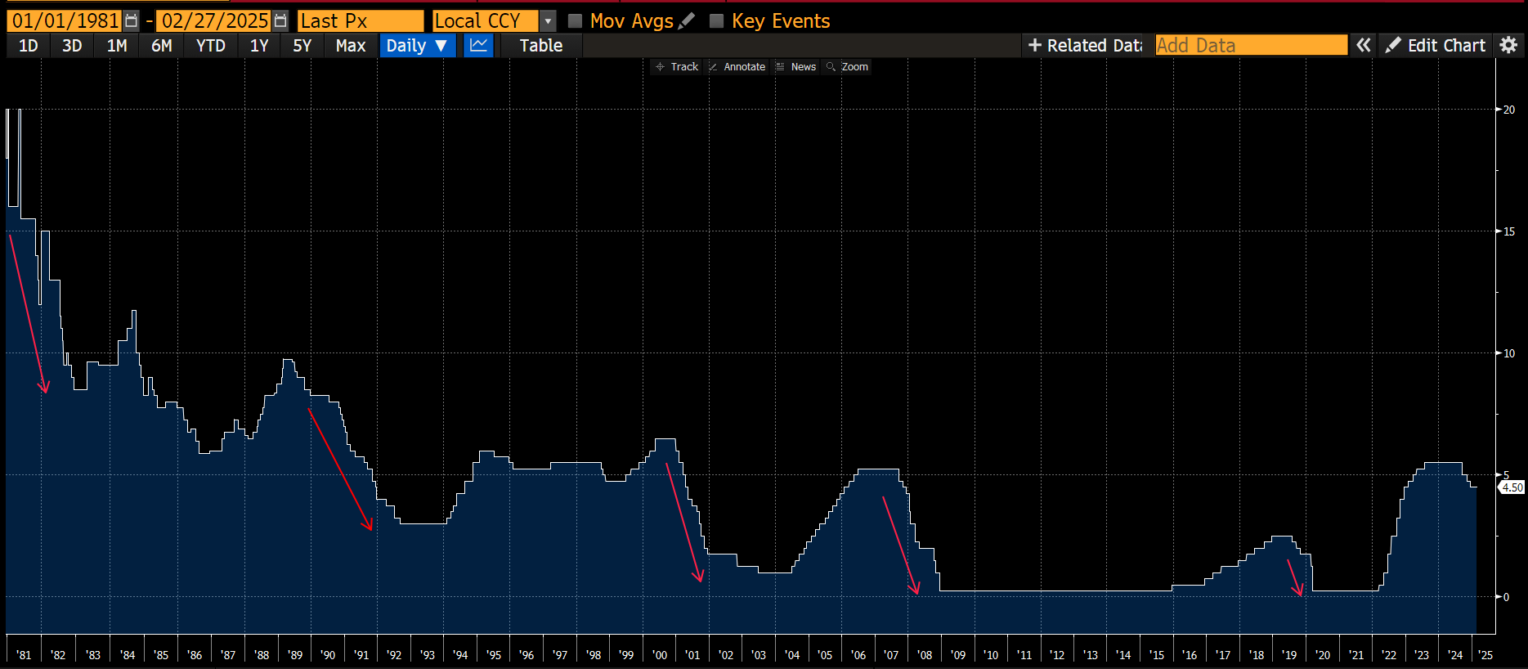1528x669 pixels.
Task: Select the Annotate drawing tool
Action: (x=737, y=67)
